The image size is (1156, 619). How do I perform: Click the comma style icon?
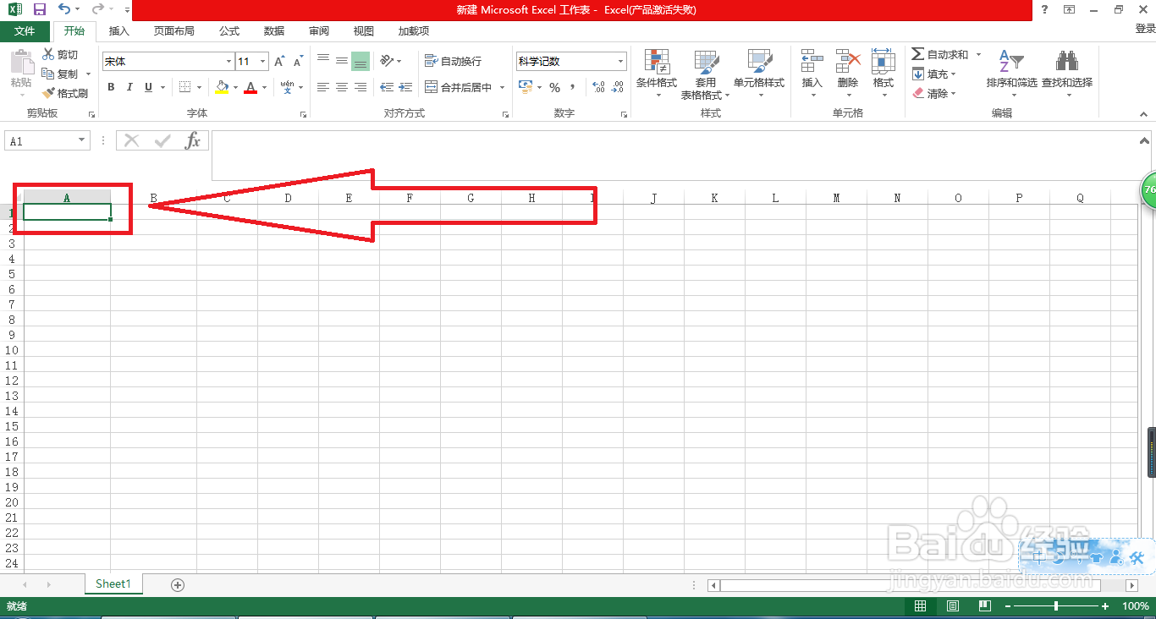[x=573, y=87]
